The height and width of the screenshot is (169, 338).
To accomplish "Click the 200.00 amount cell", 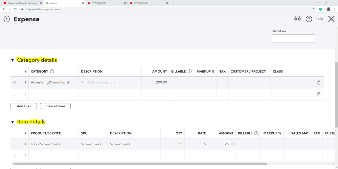I will [x=155, y=82].
